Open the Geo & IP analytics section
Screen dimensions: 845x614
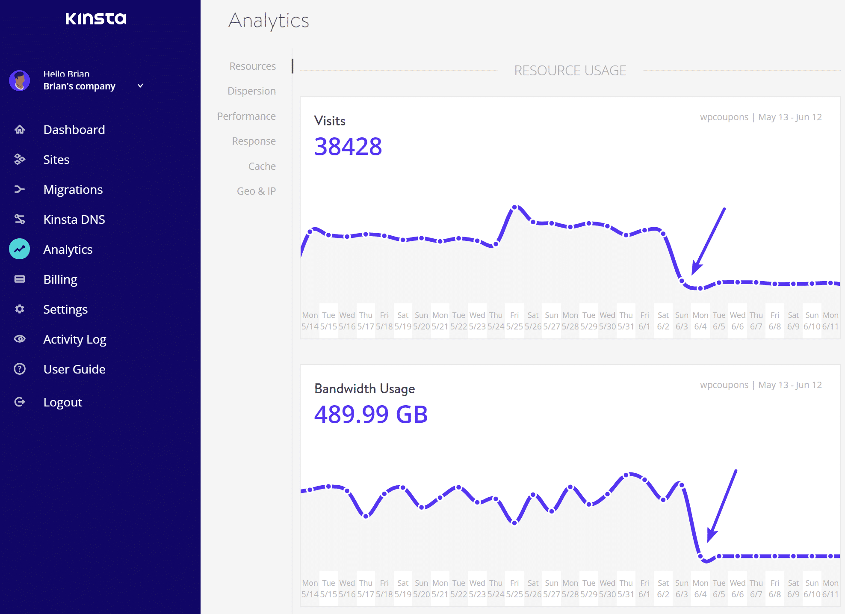pyautogui.click(x=257, y=190)
